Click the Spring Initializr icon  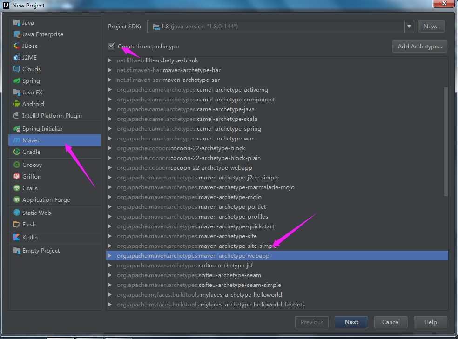coord(17,129)
